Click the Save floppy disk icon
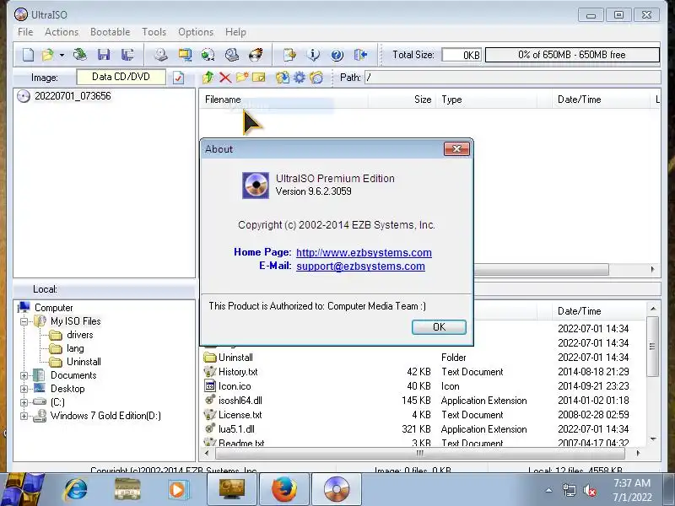 [x=104, y=55]
